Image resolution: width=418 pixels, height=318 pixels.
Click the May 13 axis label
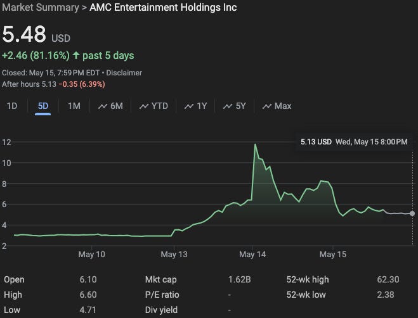[174, 255]
